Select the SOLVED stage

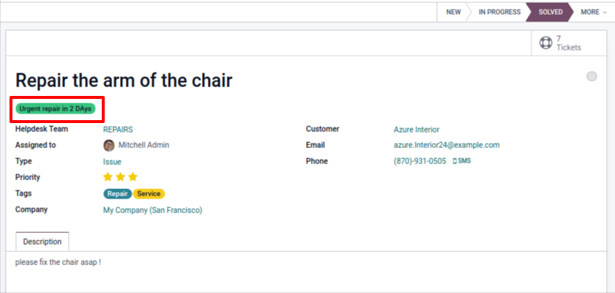[551, 12]
